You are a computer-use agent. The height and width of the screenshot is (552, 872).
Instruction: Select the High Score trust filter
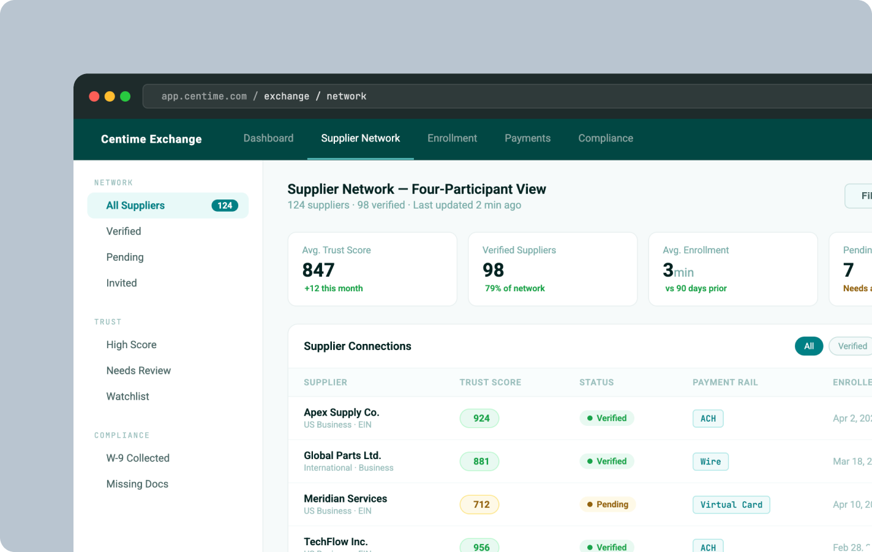click(x=131, y=345)
